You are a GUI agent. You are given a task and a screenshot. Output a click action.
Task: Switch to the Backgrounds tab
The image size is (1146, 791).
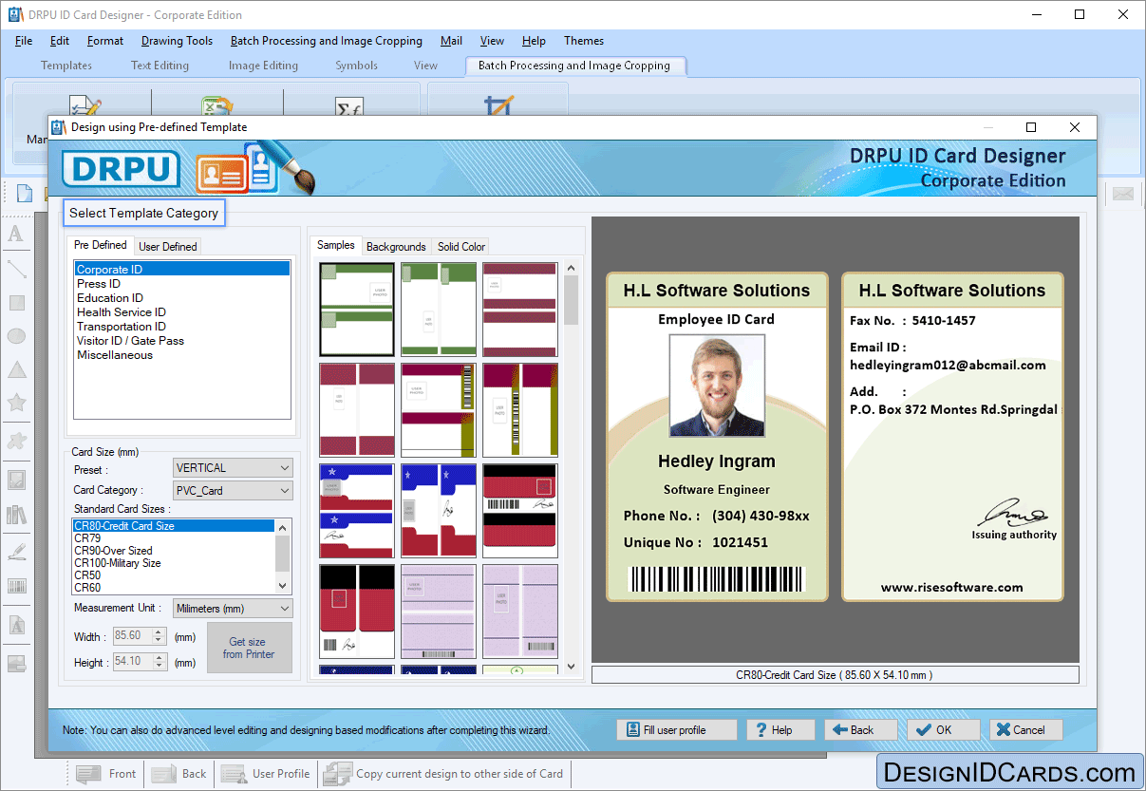click(396, 246)
